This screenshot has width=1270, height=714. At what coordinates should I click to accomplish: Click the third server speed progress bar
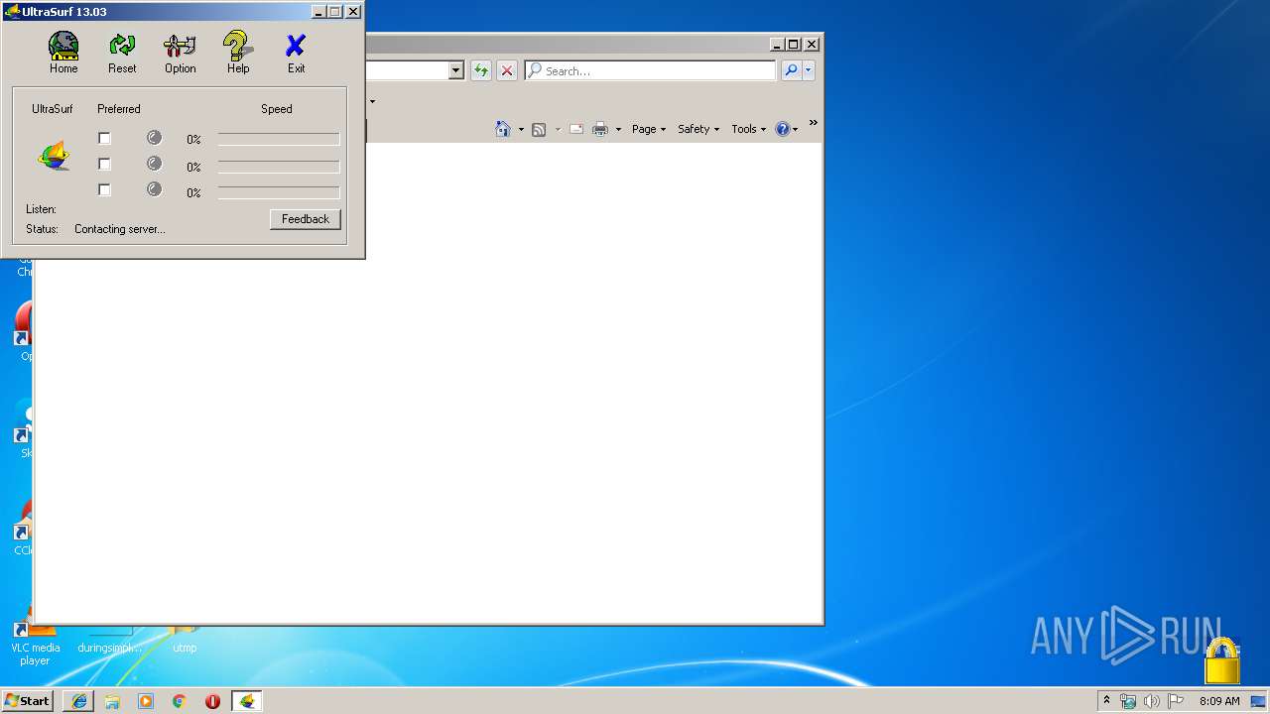[279, 192]
